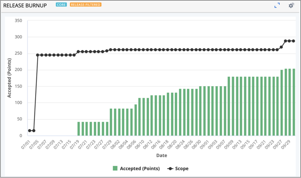Expand the chart to full screen view
The width and height of the screenshot is (301, 178).
(x=276, y=5)
